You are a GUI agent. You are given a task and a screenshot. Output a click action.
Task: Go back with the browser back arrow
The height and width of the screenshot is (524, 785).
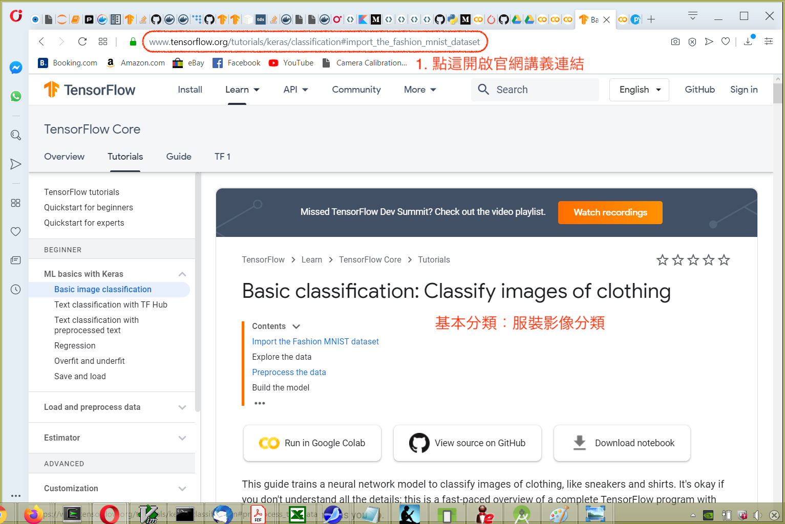click(42, 41)
